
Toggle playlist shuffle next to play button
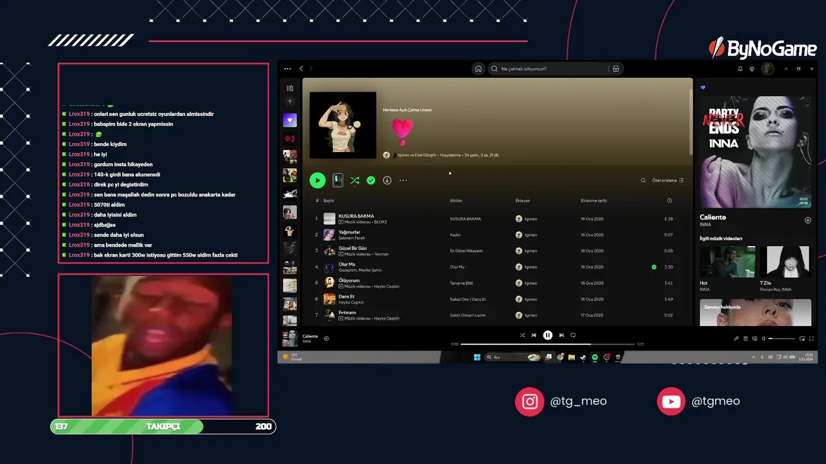(x=355, y=180)
